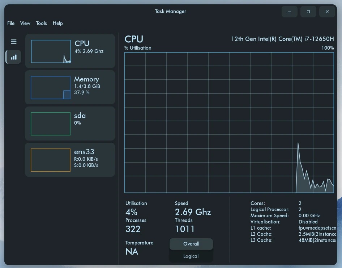Open the Tools menu
Image resolution: width=342 pixels, height=268 pixels.
pos(42,23)
